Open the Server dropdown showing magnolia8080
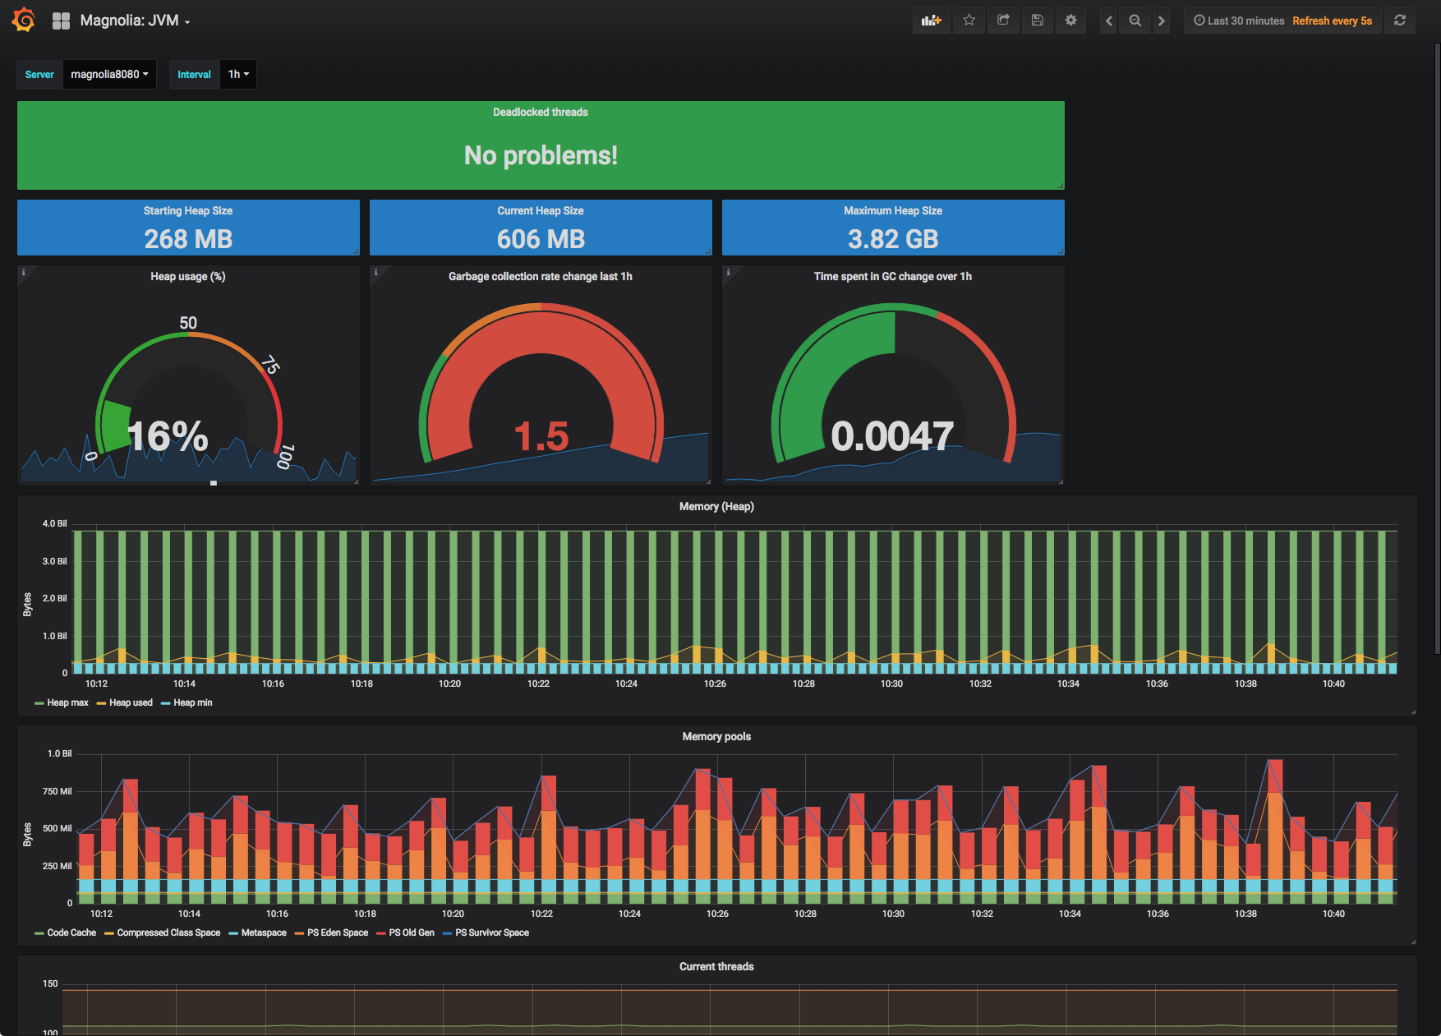1441x1036 pixels. point(109,74)
